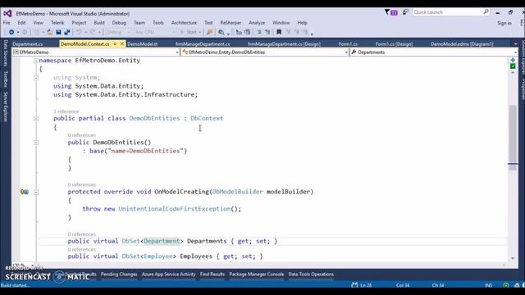Open the EfMetroDemo.Entity.DemoDbEntities type dropdown
Image resolution: width=525 pixels, height=295 pixels.
pos(265,52)
